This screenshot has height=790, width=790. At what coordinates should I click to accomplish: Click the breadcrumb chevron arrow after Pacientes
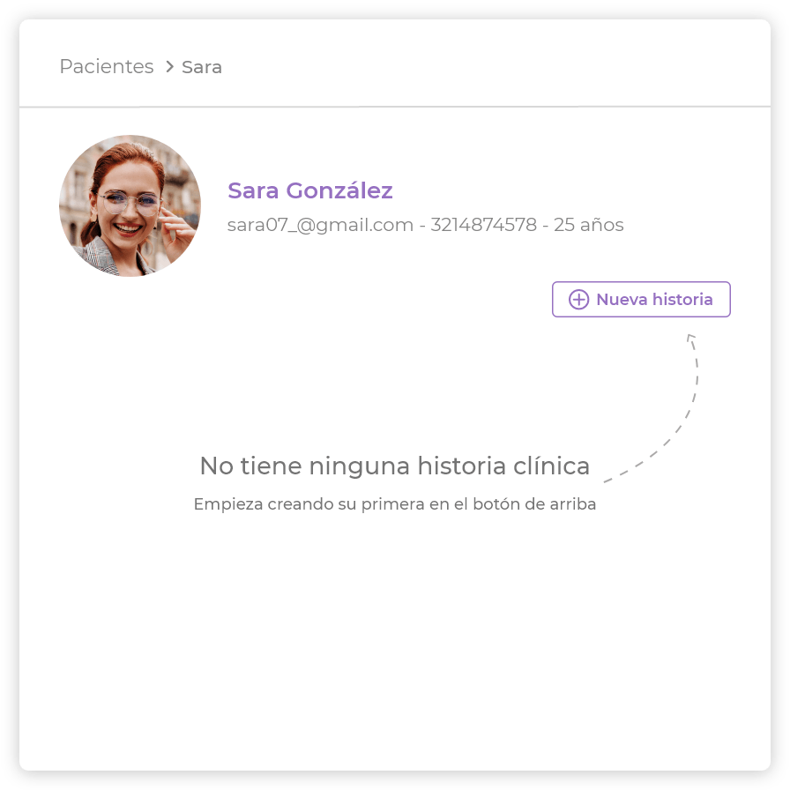[170, 66]
